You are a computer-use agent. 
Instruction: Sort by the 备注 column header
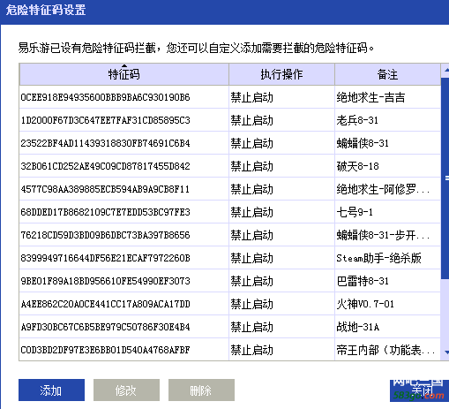point(387,74)
